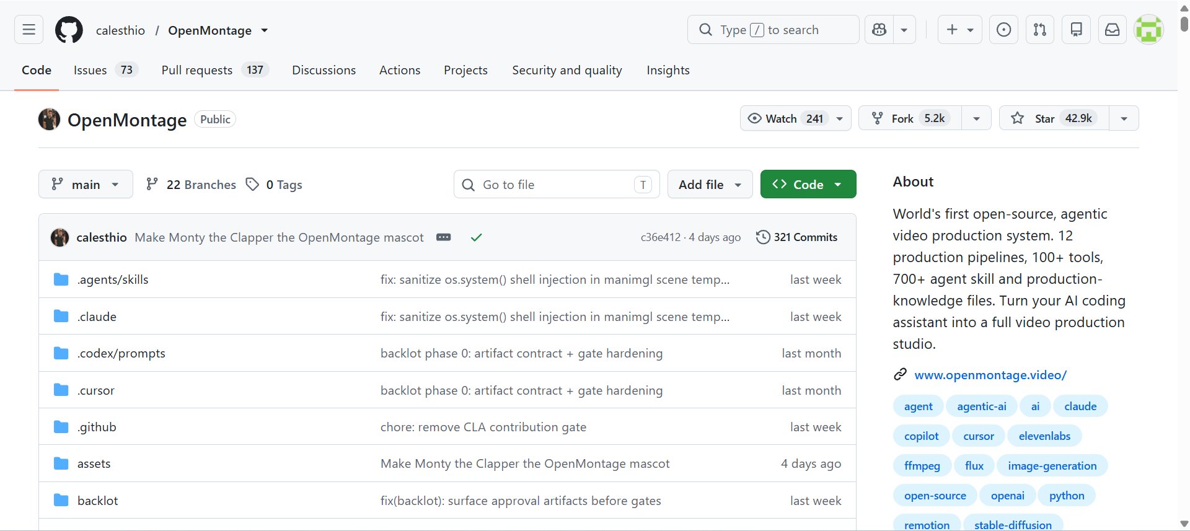View the 0 Tags link
The width and height of the screenshot is (1190, 531).
pos(274,185)
